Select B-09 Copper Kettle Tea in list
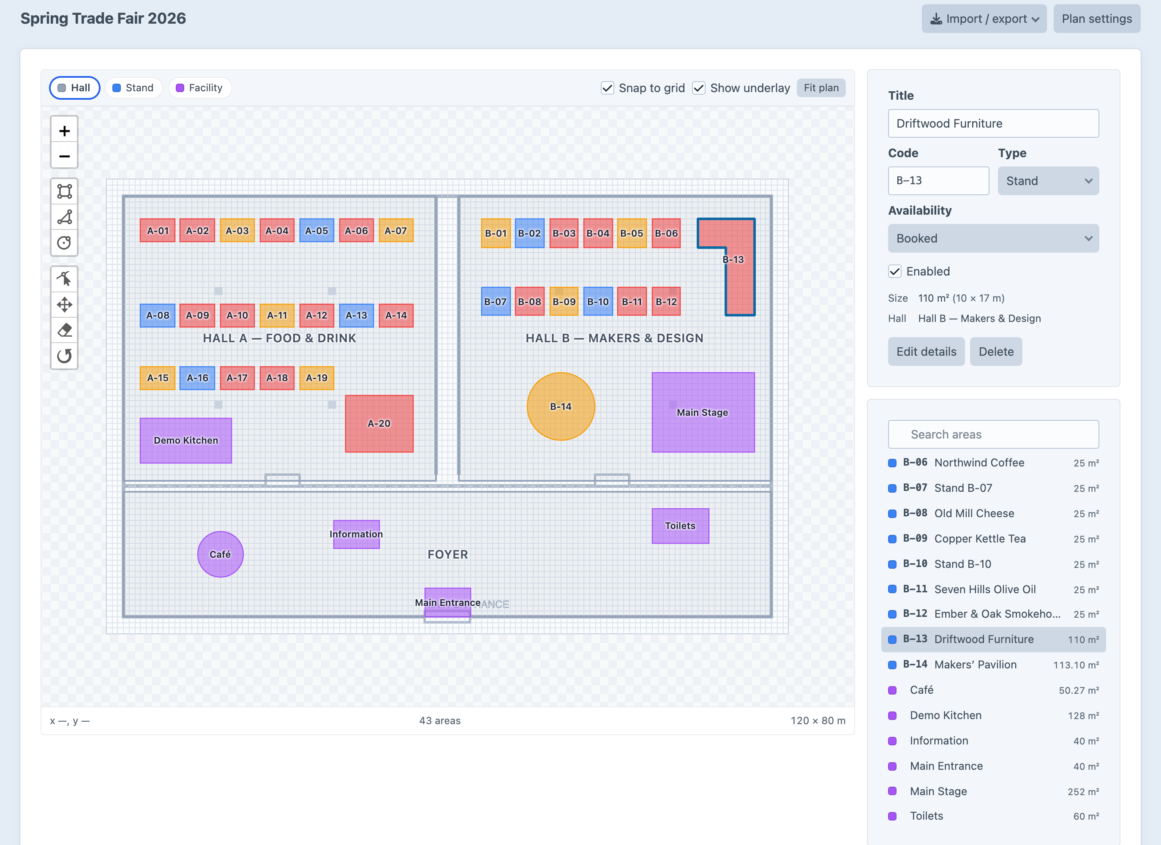 point(993,538)
